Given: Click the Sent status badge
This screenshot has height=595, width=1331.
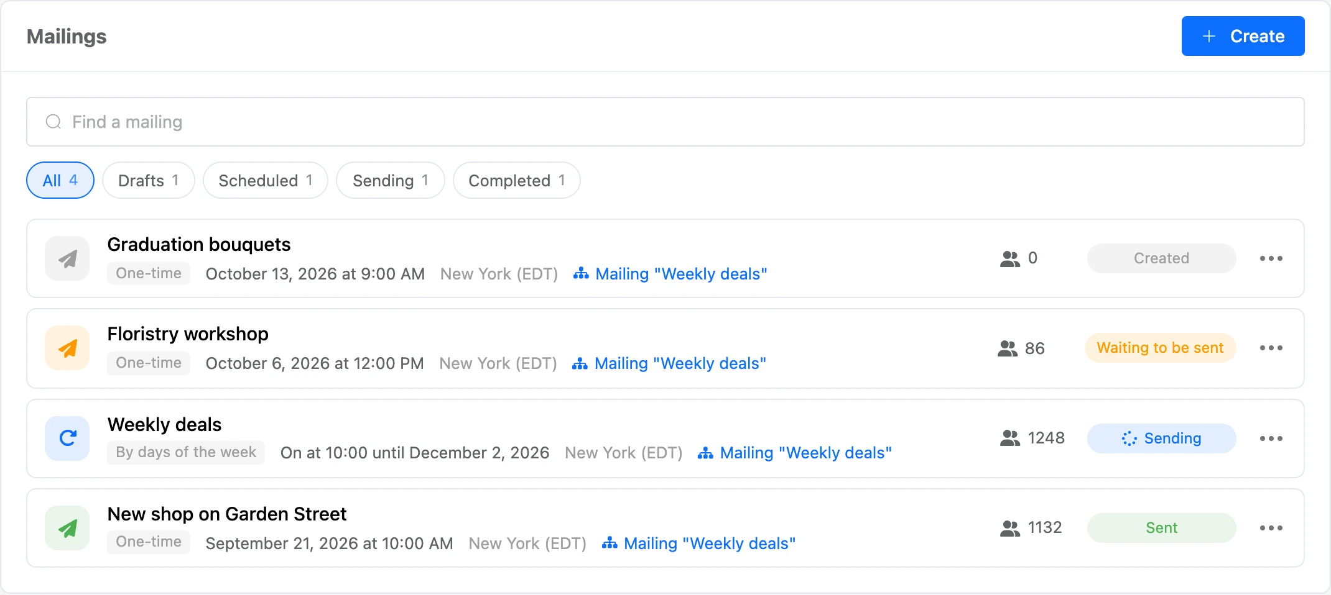Looking at the screenshot, I should (x=1161, y=528).
